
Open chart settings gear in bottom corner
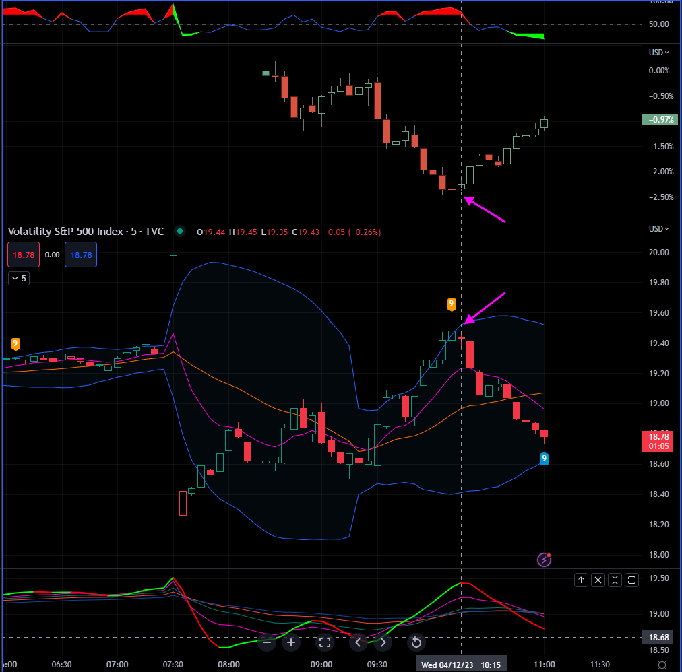pos(662,665)
